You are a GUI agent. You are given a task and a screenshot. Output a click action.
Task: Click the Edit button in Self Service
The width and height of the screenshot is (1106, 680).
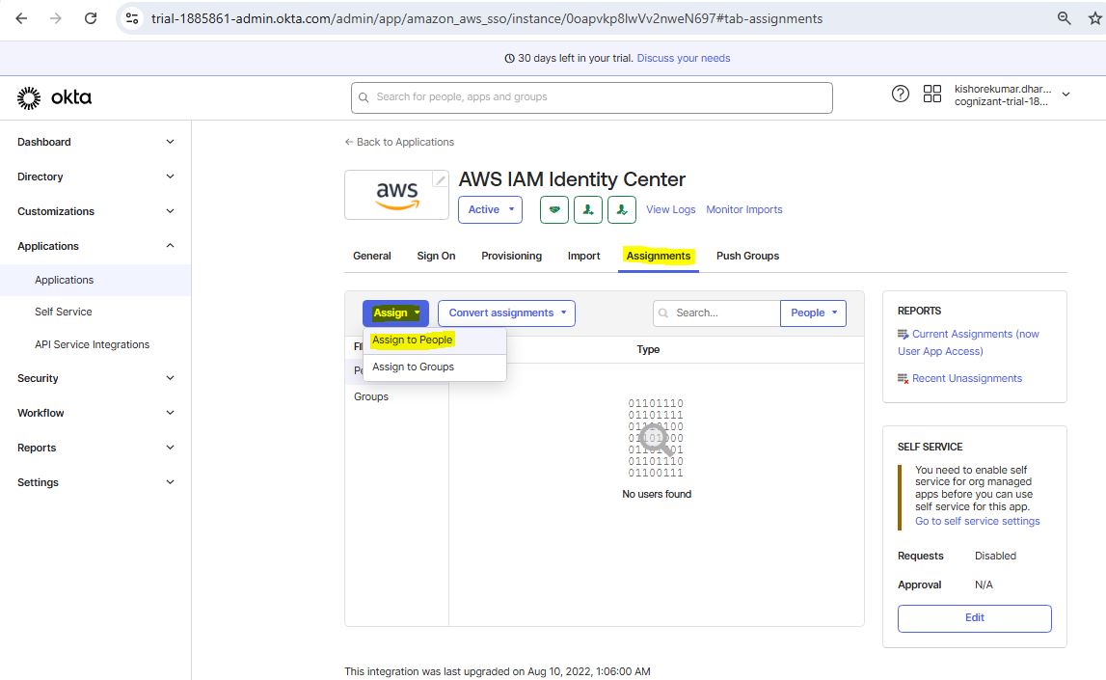[974, 617]
